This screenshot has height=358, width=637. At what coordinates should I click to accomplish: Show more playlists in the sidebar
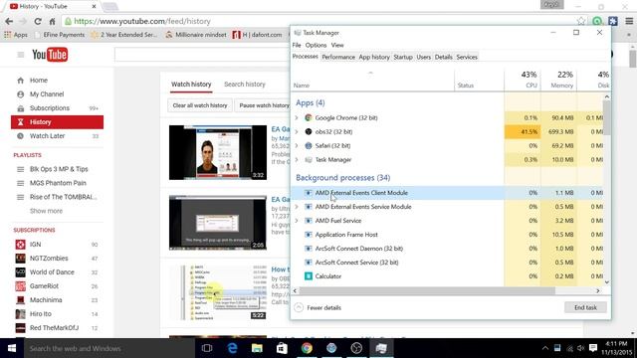click(x=46, y=211)
